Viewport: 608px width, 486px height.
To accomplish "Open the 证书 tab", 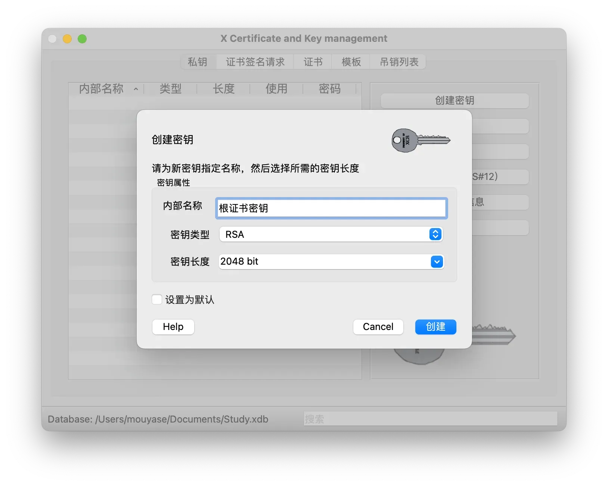I will click(x=313, y=62).
